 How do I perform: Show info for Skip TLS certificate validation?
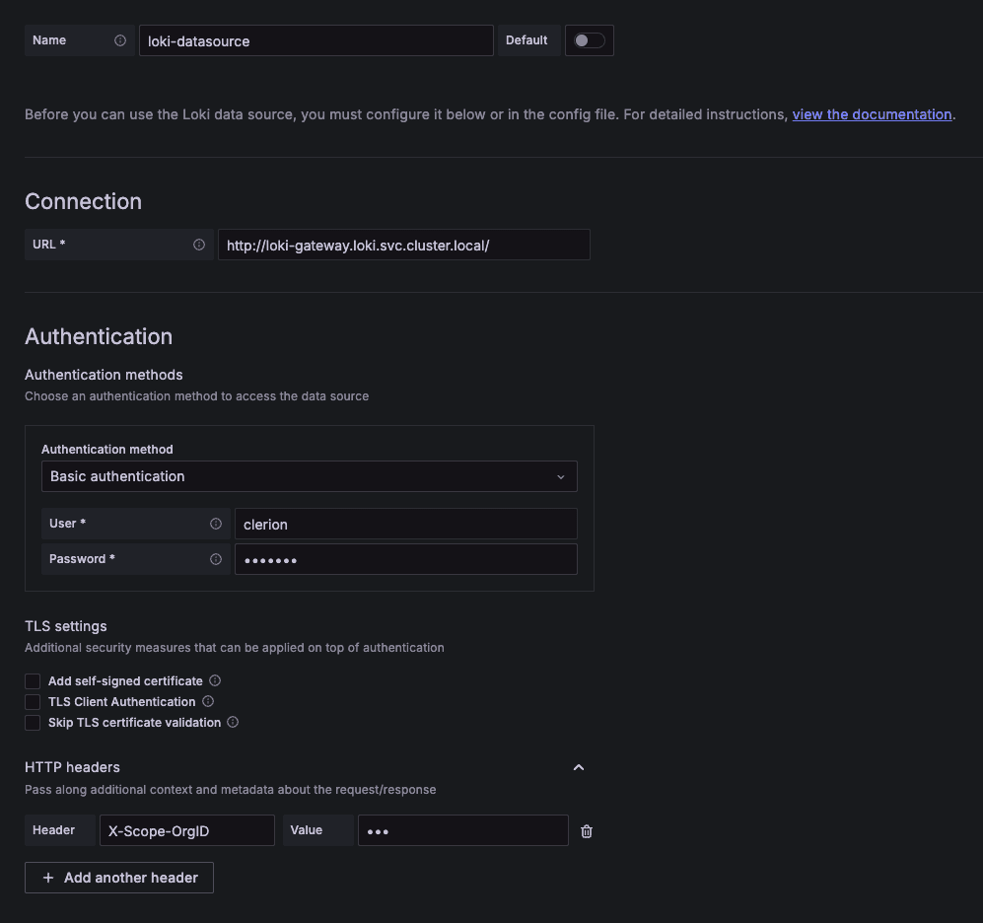(233, 722)
